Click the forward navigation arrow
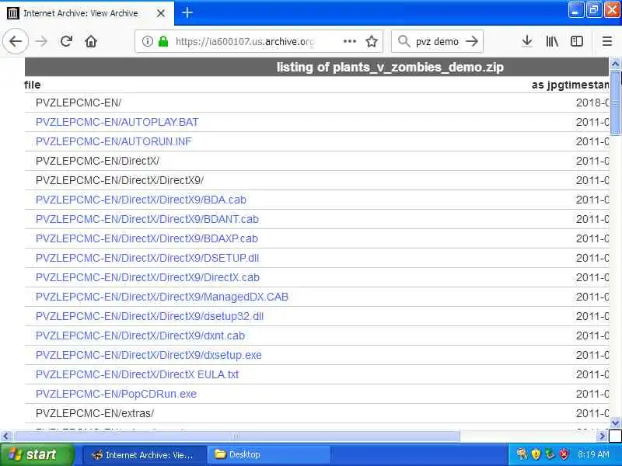The height and width of the screenshot is (466, 622). point(41,41)
